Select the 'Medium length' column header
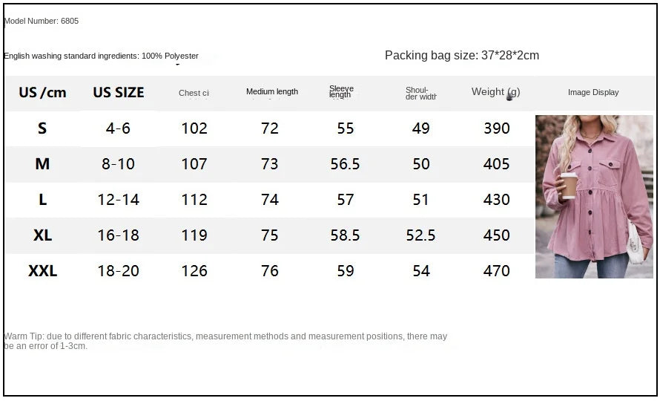 tap(272, 92)
